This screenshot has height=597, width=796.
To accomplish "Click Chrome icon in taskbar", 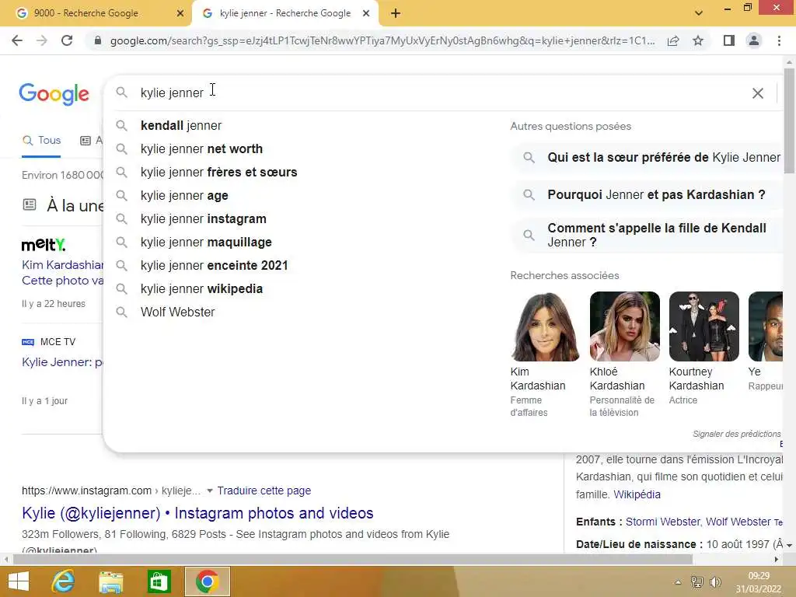I will [x=207, y=581].
